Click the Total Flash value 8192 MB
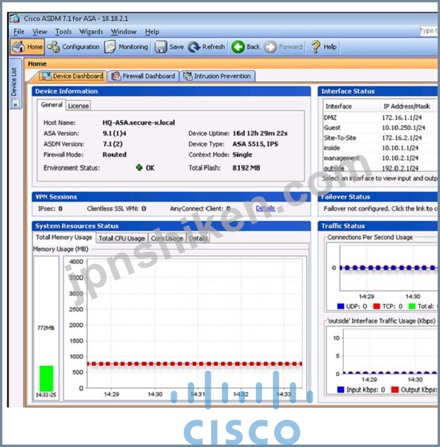This screenshot has height=447, width=440. click(x=246, y=167)
